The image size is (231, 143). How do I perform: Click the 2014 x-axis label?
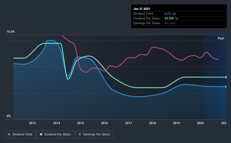coord(57,123)
